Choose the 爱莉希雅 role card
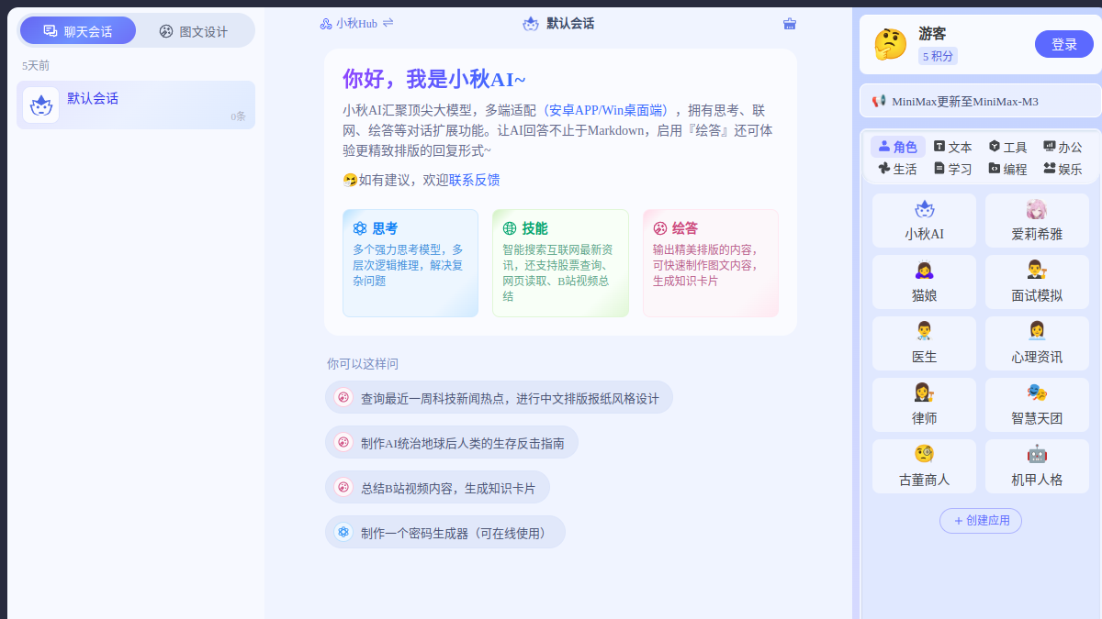This screenshot has height=619, width=1102. point(1037,220)
